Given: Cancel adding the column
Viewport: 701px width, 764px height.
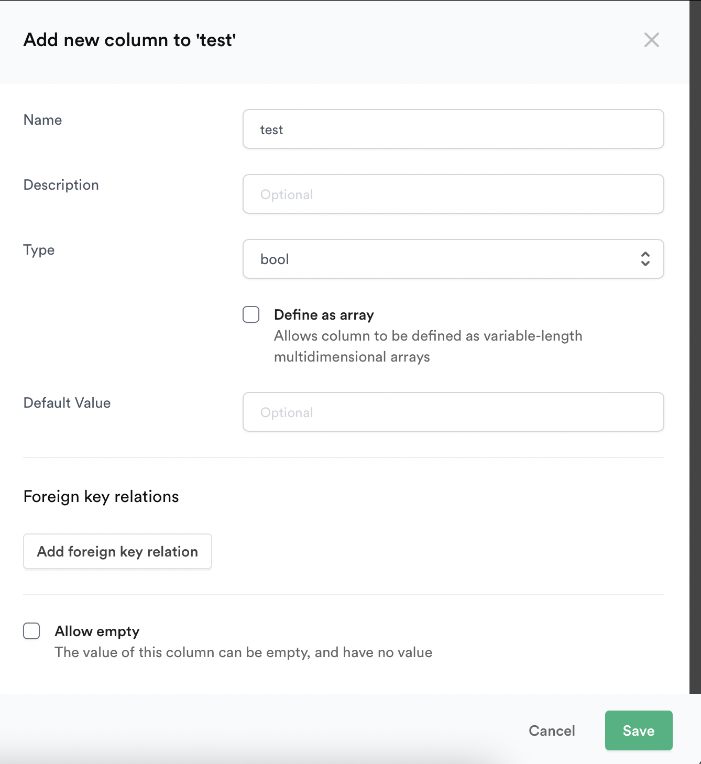Looking at the screenshot, I should [x=551, y=730].
